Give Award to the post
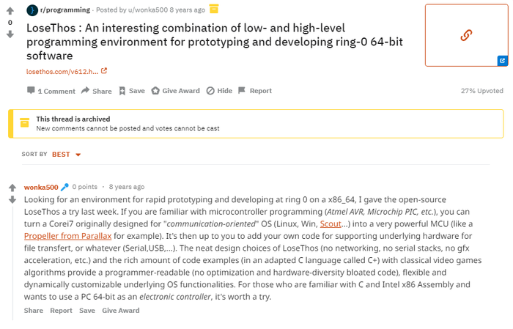This screenshot has height=329, width=513. click(175, 91)
